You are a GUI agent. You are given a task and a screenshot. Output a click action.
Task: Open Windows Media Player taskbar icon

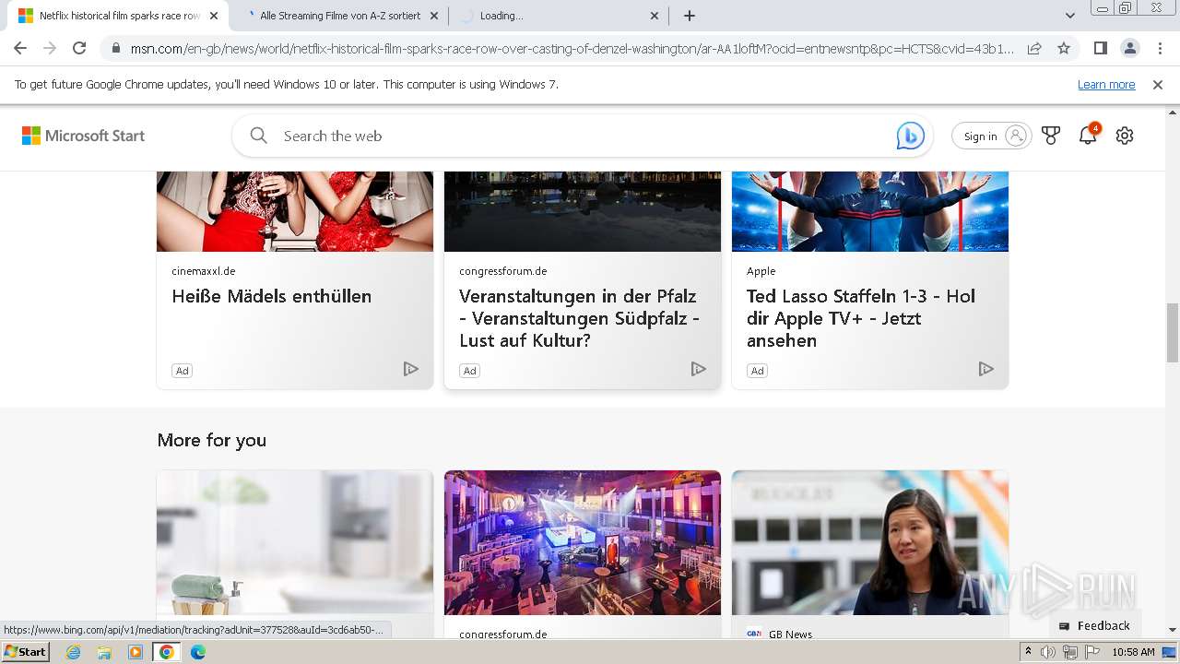[136, 652]
